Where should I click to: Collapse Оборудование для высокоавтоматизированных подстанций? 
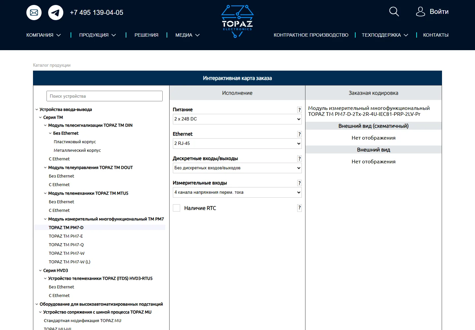[x=37, y=304]
